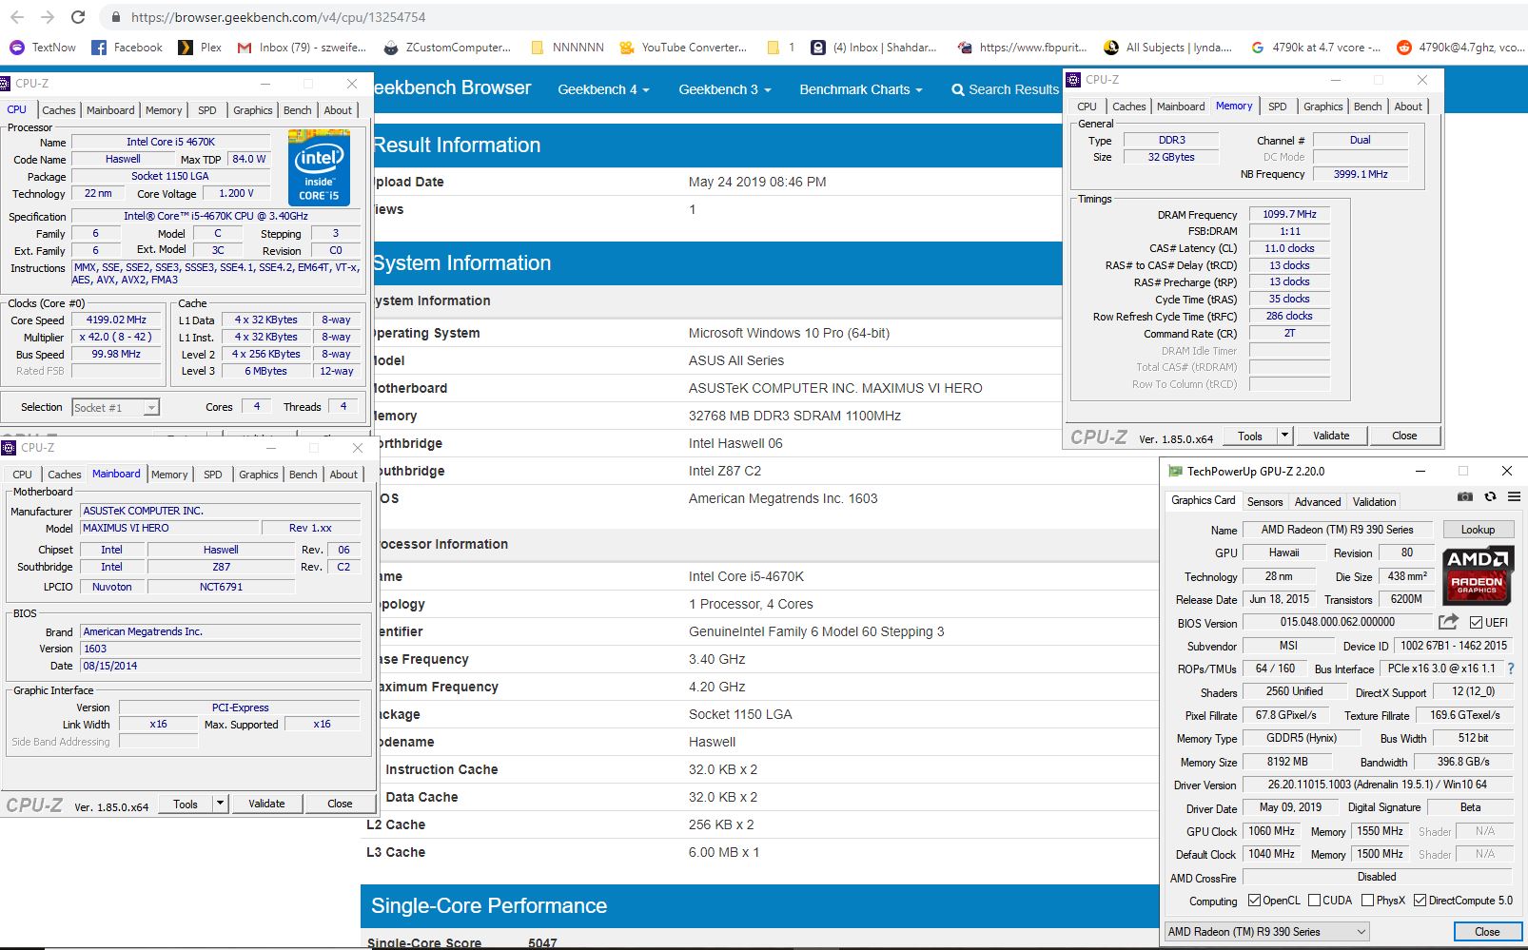The width and height of the screenshot is (1528, 950).
Task: Expand the Benchmark Charts dropdown
Action: click(860, 89)
